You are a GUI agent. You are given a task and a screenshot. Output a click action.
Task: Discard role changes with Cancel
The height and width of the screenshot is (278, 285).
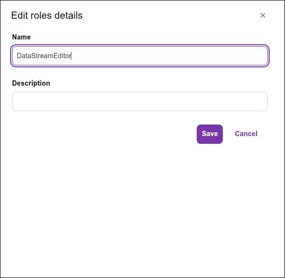(x=246, y=134)
